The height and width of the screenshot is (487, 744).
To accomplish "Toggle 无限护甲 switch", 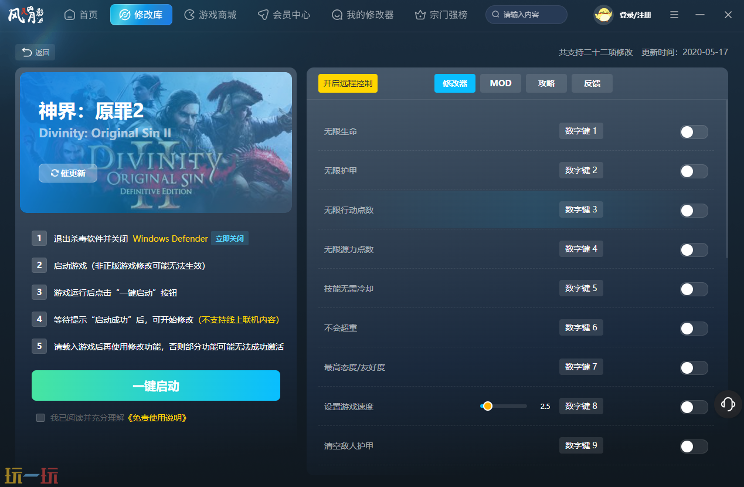I will click(694, 171).
